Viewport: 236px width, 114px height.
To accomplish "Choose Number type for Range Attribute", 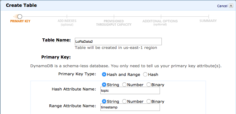I will coord(124,101).
